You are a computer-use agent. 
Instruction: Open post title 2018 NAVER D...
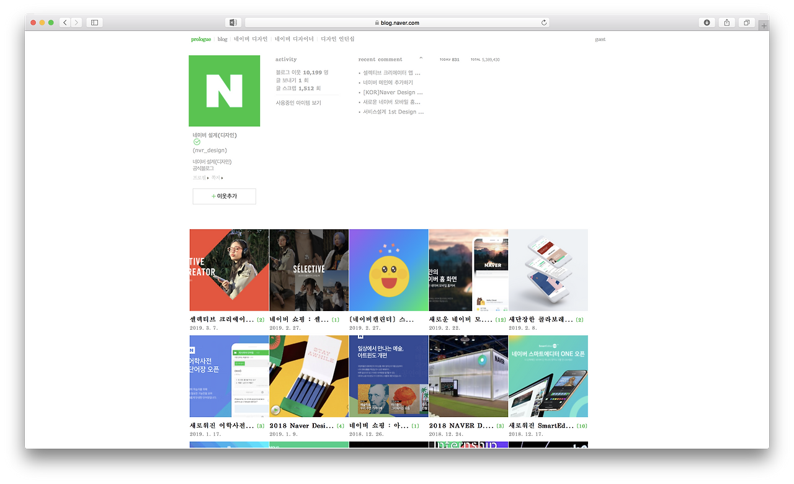click(x=462, y=426)
